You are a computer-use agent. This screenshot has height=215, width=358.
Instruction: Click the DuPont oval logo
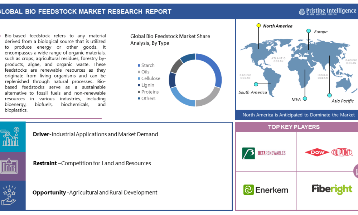click(x=342, y=152)
